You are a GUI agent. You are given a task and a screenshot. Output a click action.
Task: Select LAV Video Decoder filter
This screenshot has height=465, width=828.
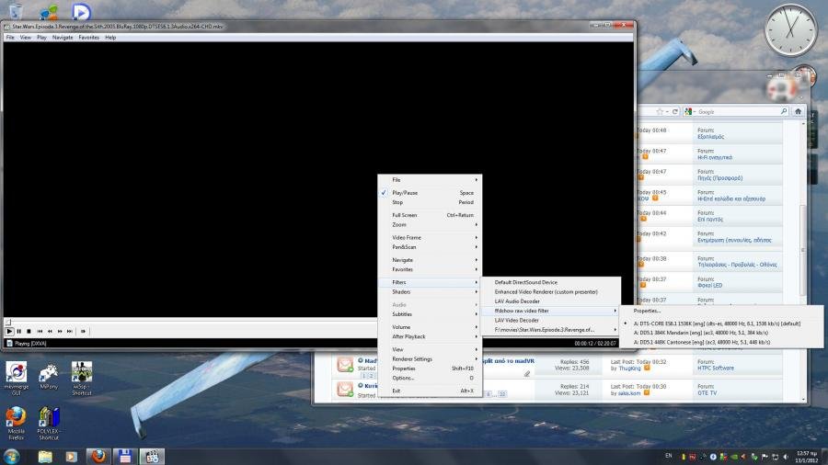tap(550, 321)
